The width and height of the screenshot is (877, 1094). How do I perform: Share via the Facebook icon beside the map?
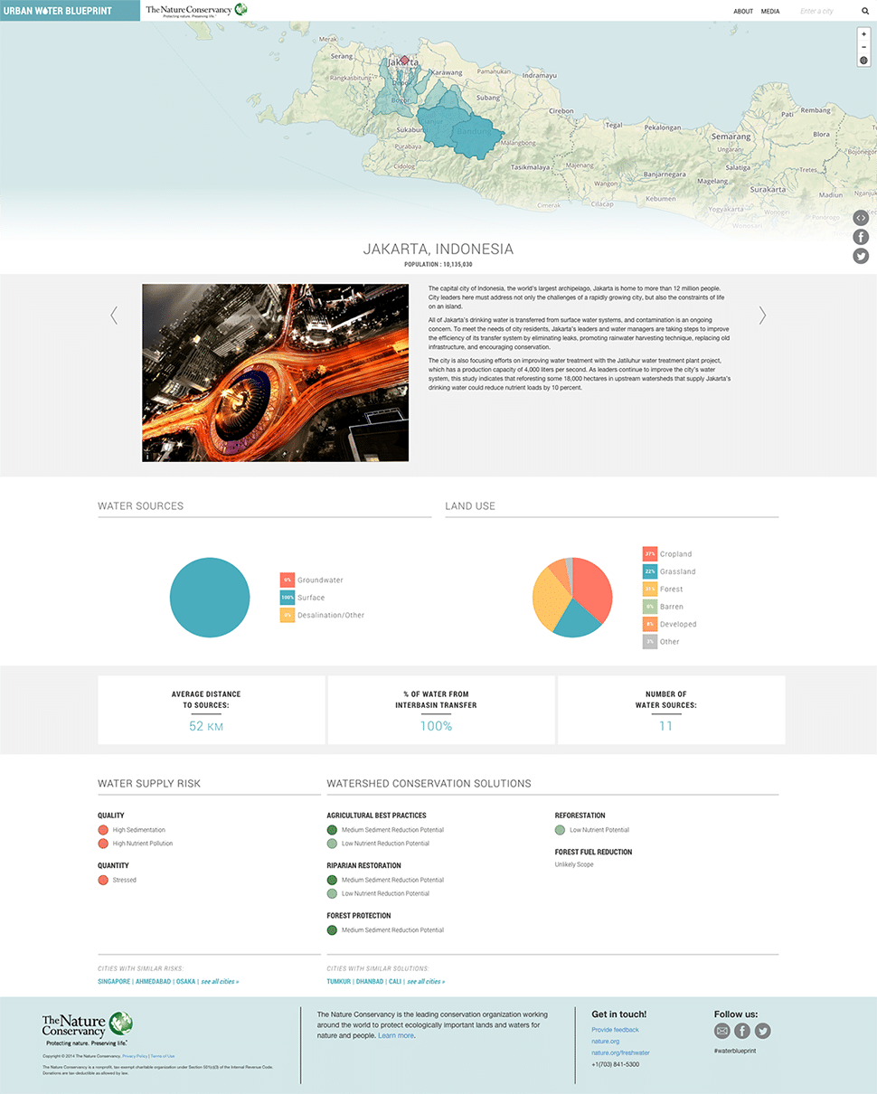coord(861,237)
